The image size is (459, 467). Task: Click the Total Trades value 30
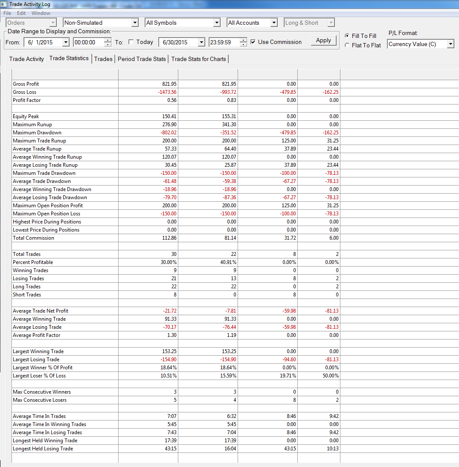174,254
